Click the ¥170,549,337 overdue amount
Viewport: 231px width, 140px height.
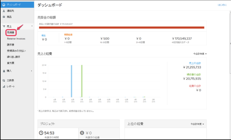point(182,39)
